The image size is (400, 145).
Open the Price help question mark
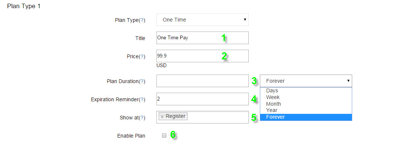click(142, 57)
